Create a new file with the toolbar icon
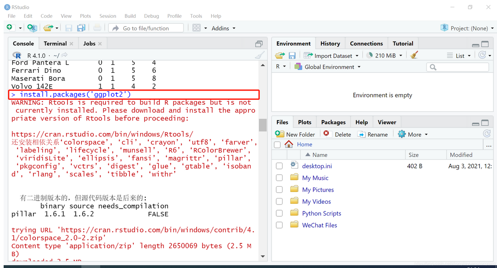The height and width of the screenshot is (268, 497). click(x=10, y=27)
